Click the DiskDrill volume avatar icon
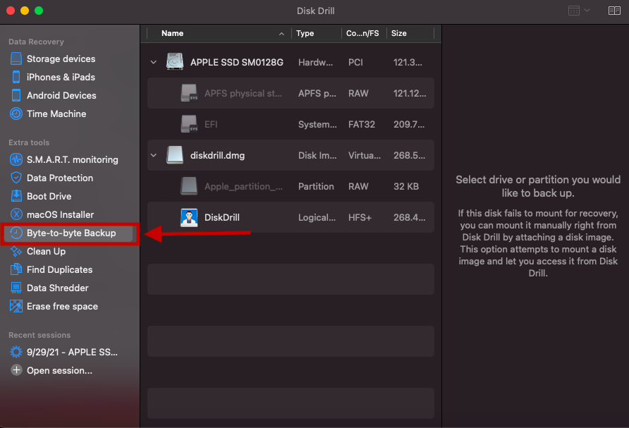The width and height of the screenshot is (629, 428). pos(189,217)
